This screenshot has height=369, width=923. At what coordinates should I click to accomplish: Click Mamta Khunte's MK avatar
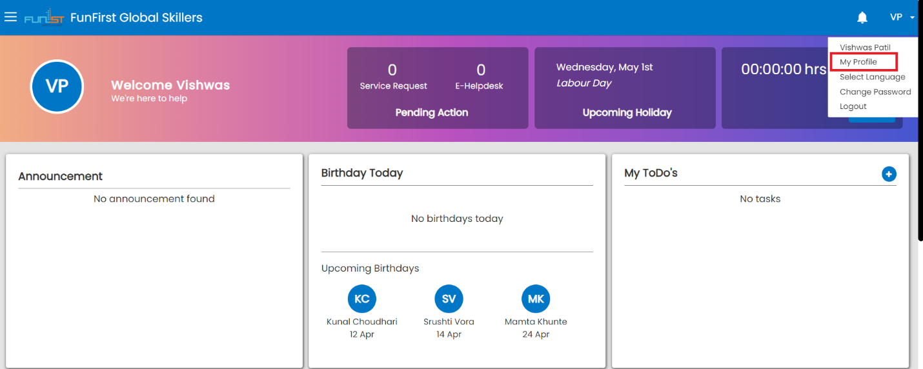pyautogui.click(x=536, y=299)
